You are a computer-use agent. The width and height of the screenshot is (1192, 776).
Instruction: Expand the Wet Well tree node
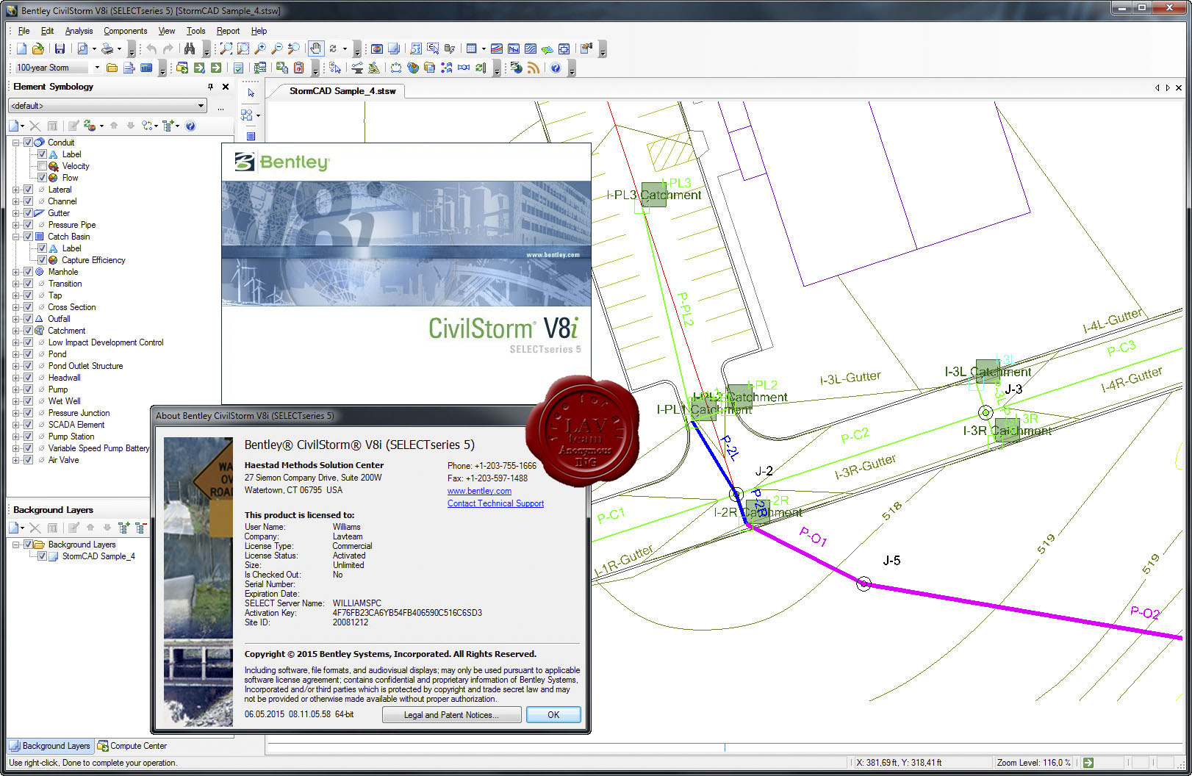tap(16, 401)
